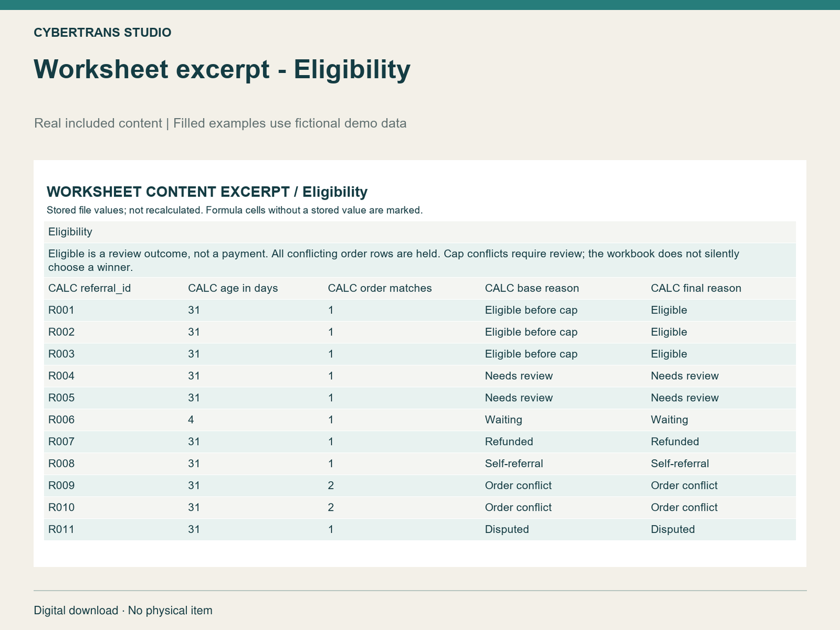Click the 'Stored file values; not recalculated' note
Viewport: 840px width, 630px height.
235,211
